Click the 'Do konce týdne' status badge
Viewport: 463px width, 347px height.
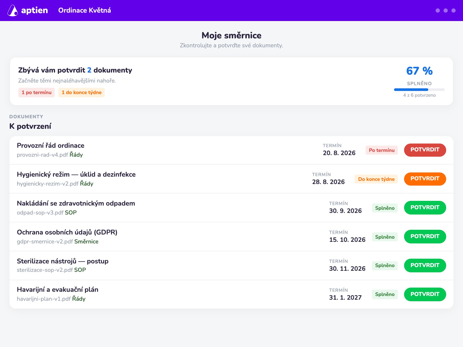[x=376, y=179]
